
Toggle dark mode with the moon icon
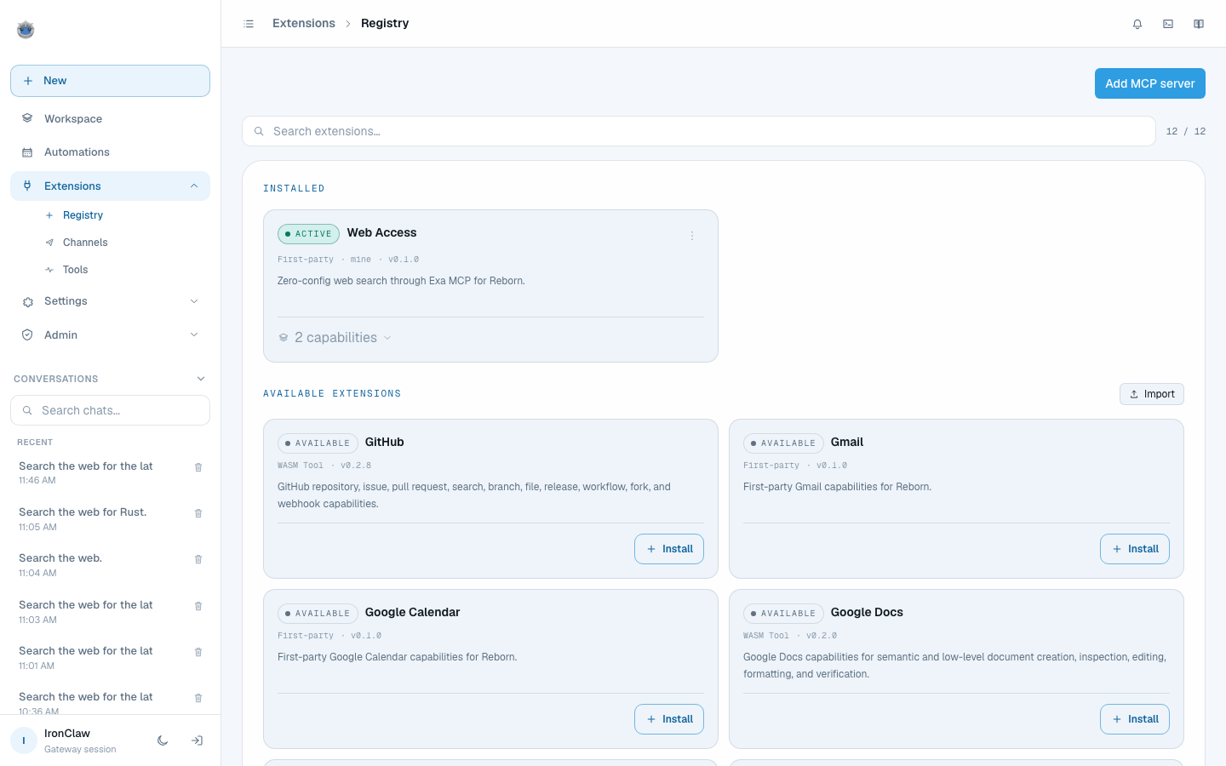163,740
